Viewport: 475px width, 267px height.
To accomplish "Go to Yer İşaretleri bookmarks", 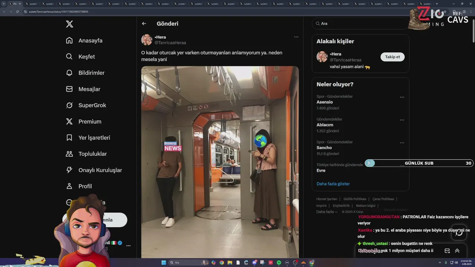I will [x=88, y=138].
